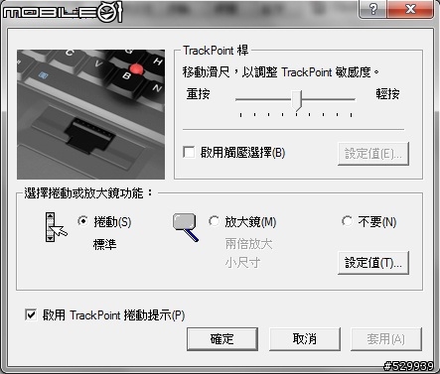The width and height of the screenshot is (440, 374).
Task: Click the TrackPoint sensitivity slider thumb
Action: click(x=297, y=100)
